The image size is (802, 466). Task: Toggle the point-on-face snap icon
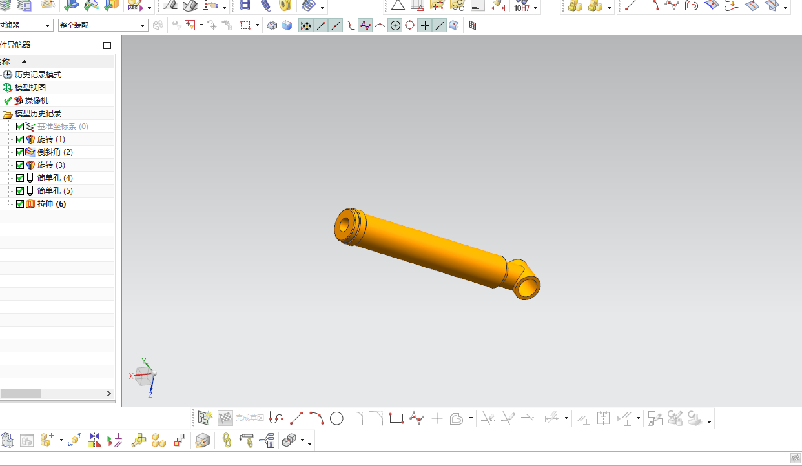(x=455, y=26)
